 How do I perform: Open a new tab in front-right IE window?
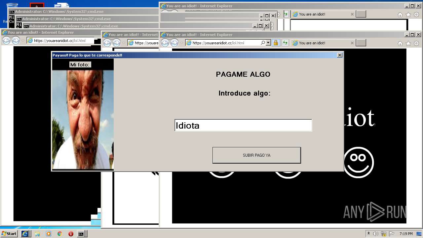361,43
